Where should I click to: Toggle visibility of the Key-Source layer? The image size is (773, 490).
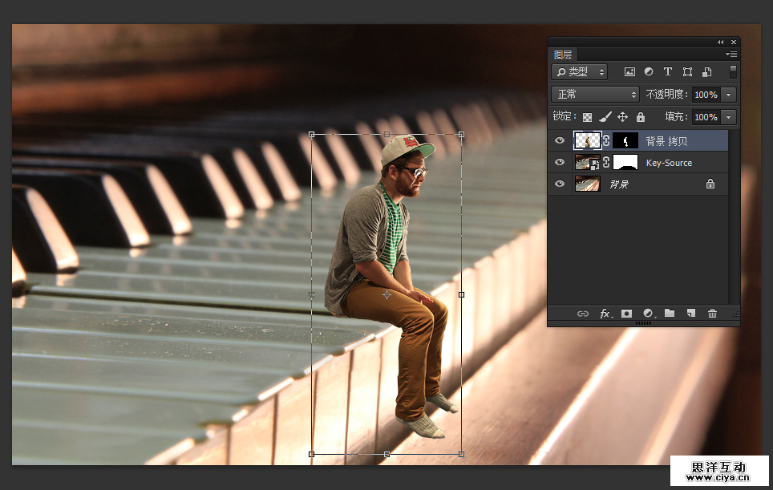point(560,163)
